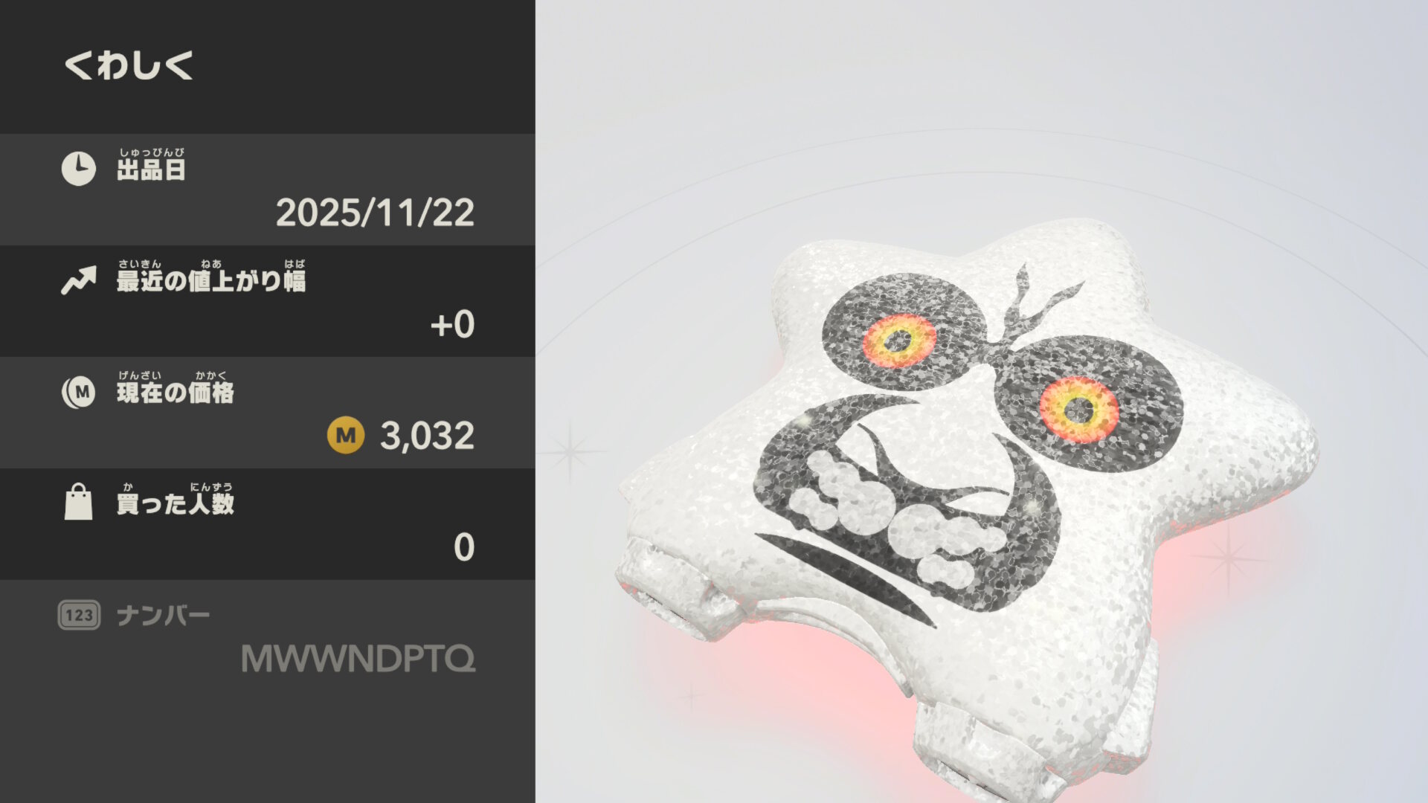Click the listing date 2025/11/22
The width and height of the screenshot is (1428, 803).
(375, 213)
